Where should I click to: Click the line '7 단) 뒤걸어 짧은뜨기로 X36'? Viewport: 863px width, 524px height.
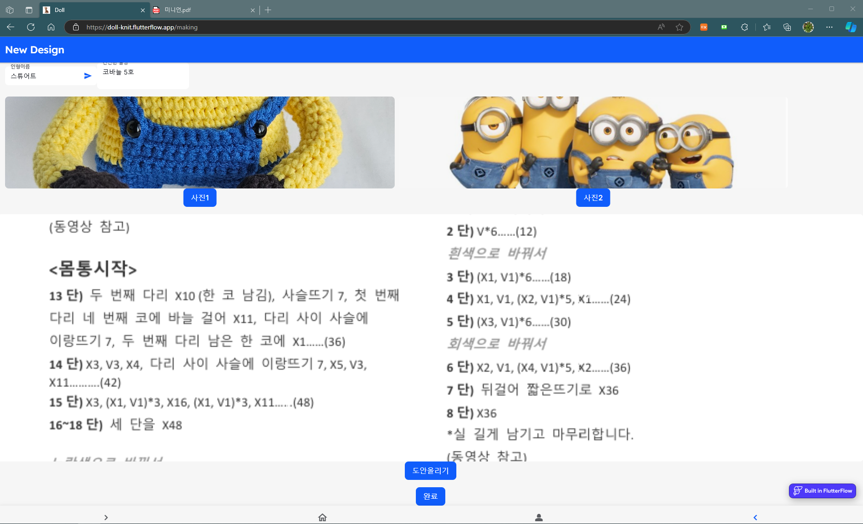[x=533, y=390]
